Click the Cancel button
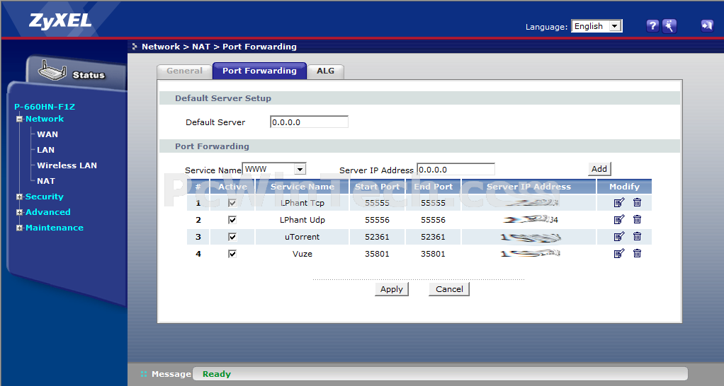This screenshot has height=386, width=724. pyautogui.click(x=449, y=289)
